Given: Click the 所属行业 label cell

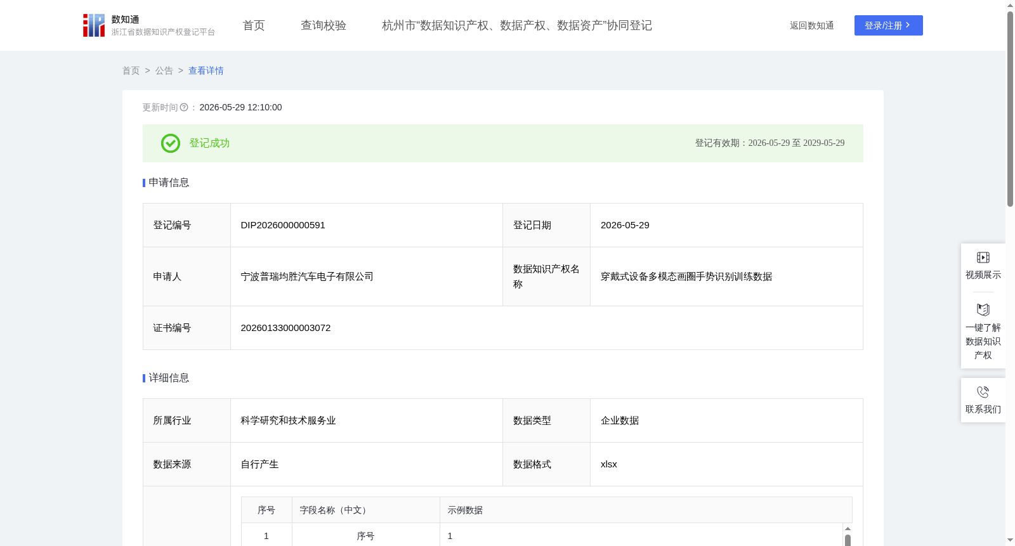Looking at the screenshot, I should click(187, 420).
